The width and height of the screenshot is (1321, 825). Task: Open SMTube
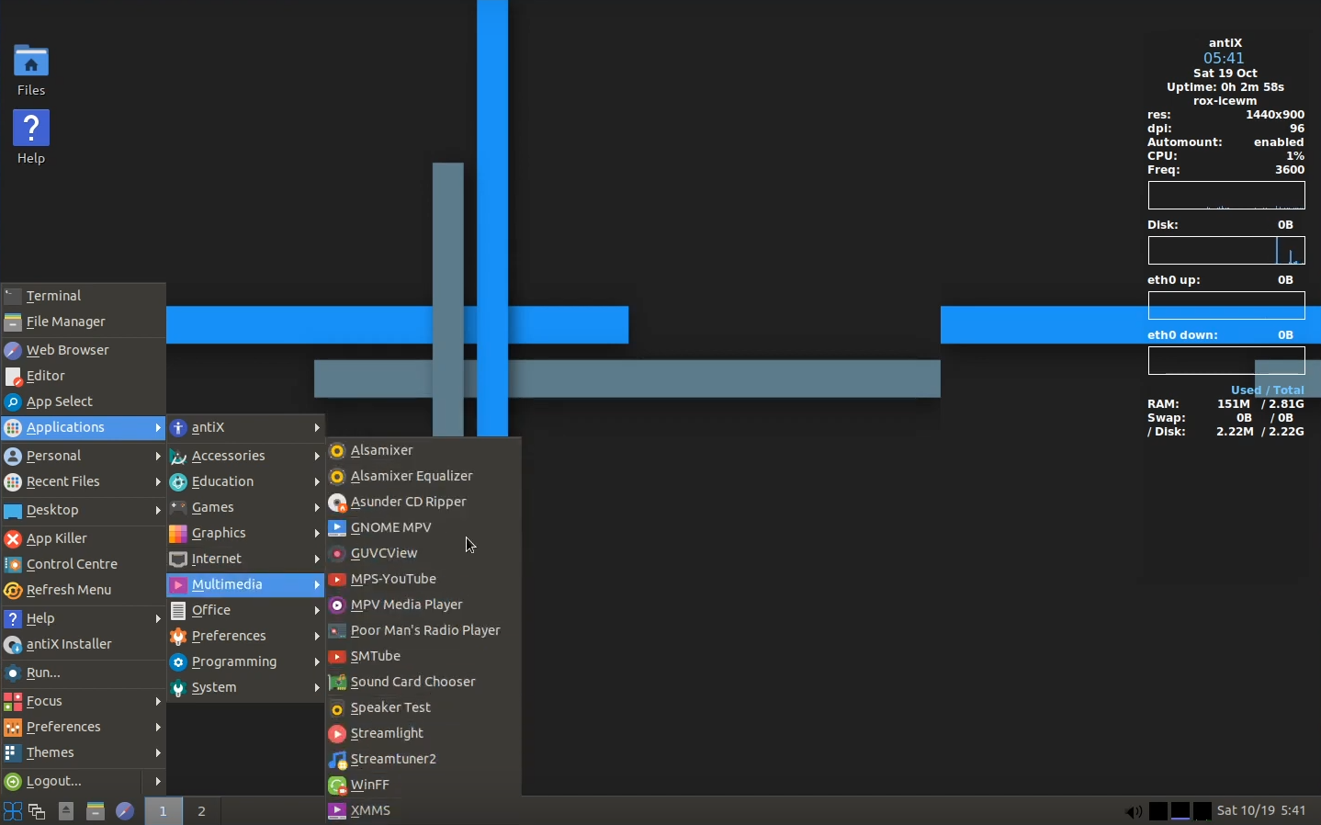point(424,656)
